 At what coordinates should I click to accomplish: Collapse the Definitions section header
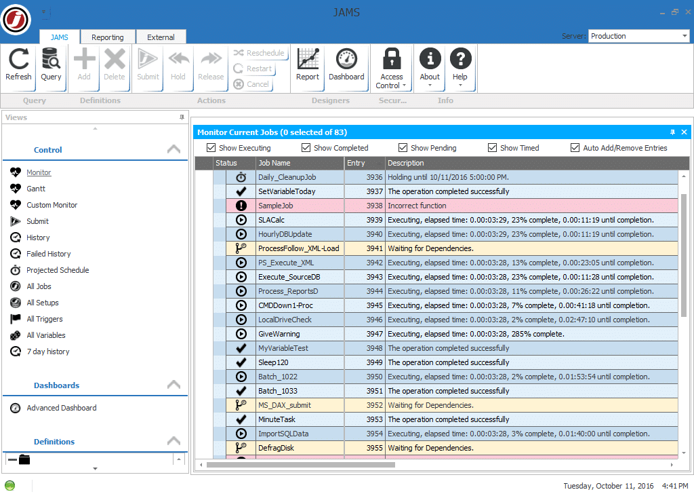click(x=173, y=442)
